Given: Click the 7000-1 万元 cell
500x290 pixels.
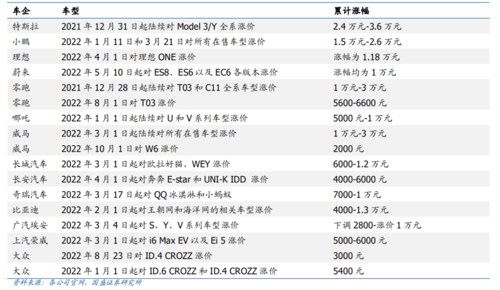Looking at the screenshot, I should (x=357, y=195).
